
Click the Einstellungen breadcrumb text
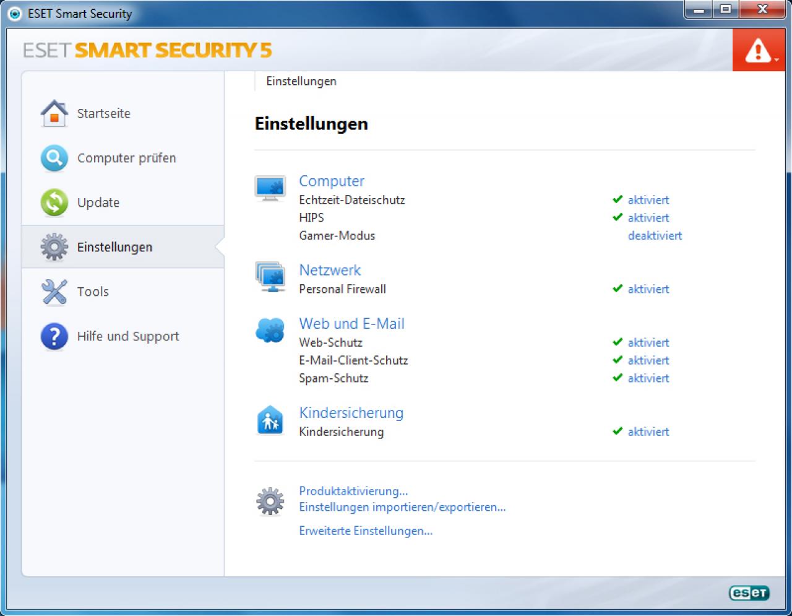point(301,81)
